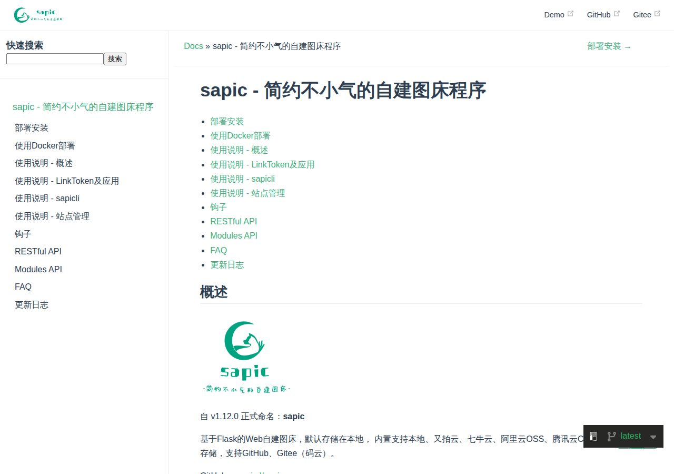Screen dimensions: 674x474
Task: Click the latest version label
Action: click(631, 436)
